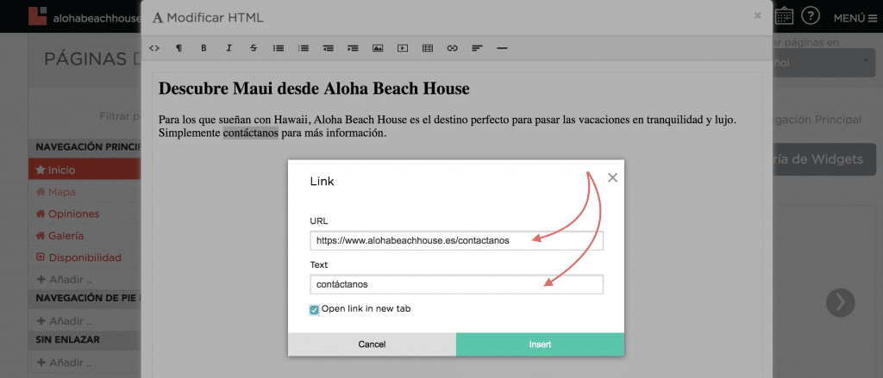This screenshot has width=883, height=378.
Task: Click into the Text input field
Action: click(456, 284)
